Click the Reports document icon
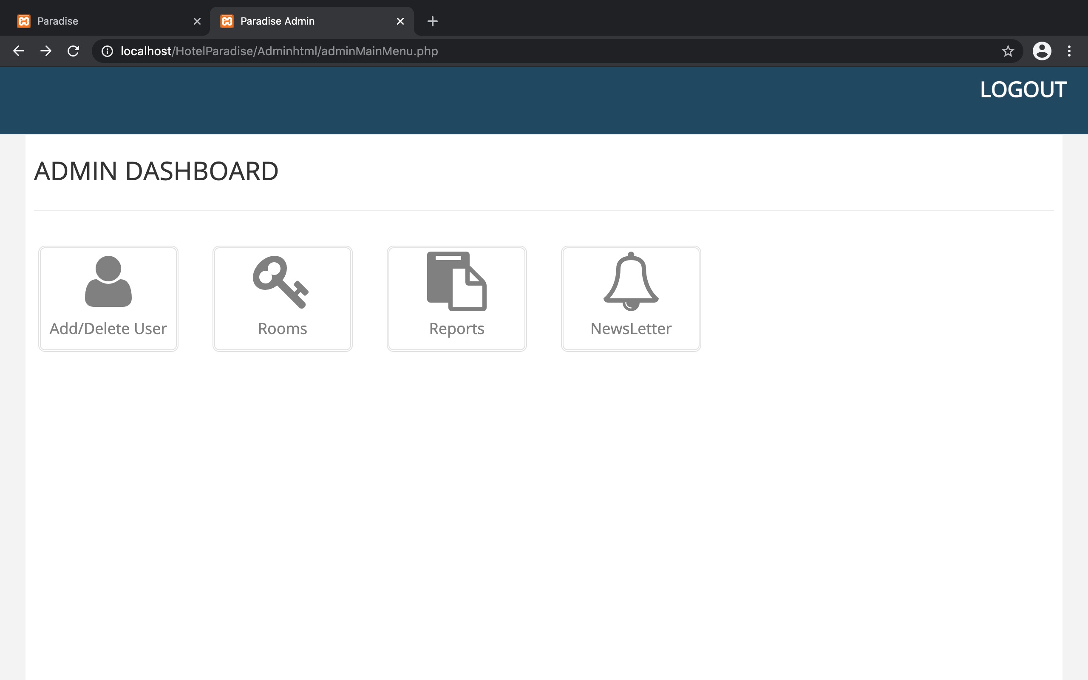The width and height of the screenshot is (1088, 680). coord(457,281)
